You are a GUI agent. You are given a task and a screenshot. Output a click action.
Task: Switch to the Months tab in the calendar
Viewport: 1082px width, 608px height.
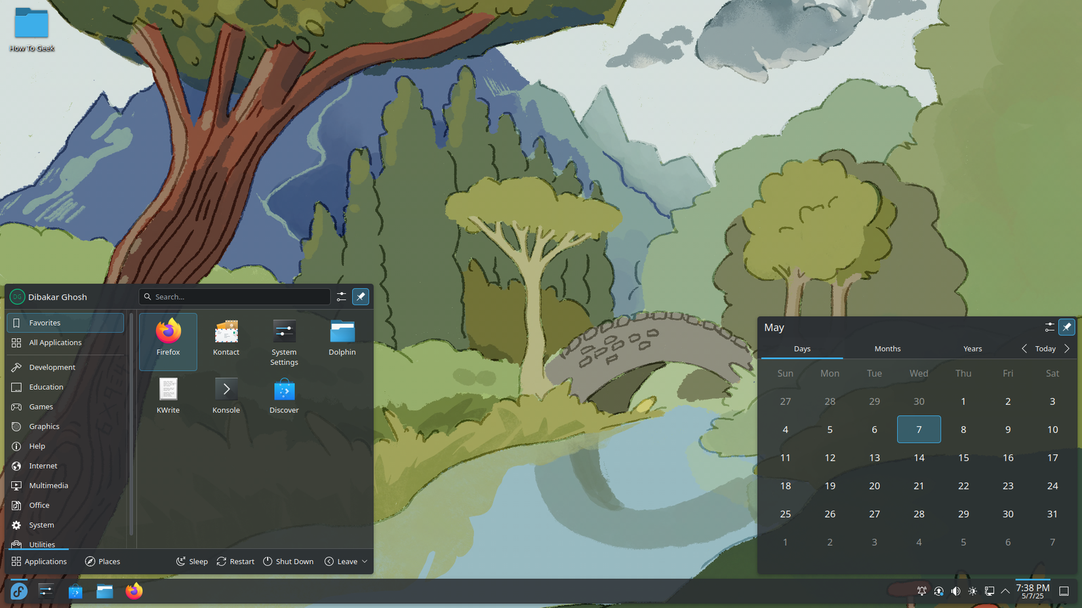(x=887, y=349)
